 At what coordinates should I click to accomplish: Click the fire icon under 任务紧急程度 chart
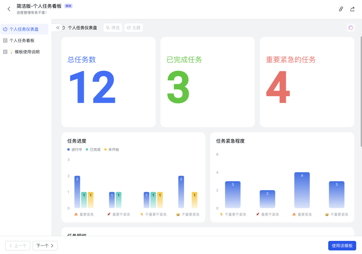point(294,214)
